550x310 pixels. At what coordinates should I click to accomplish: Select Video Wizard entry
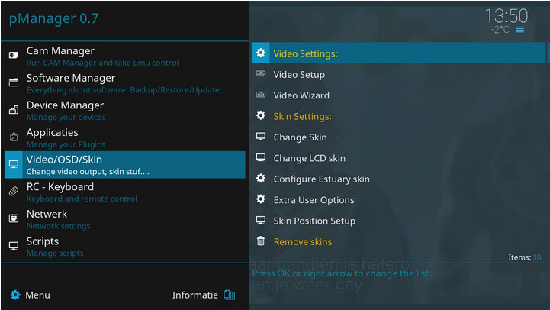398,95
